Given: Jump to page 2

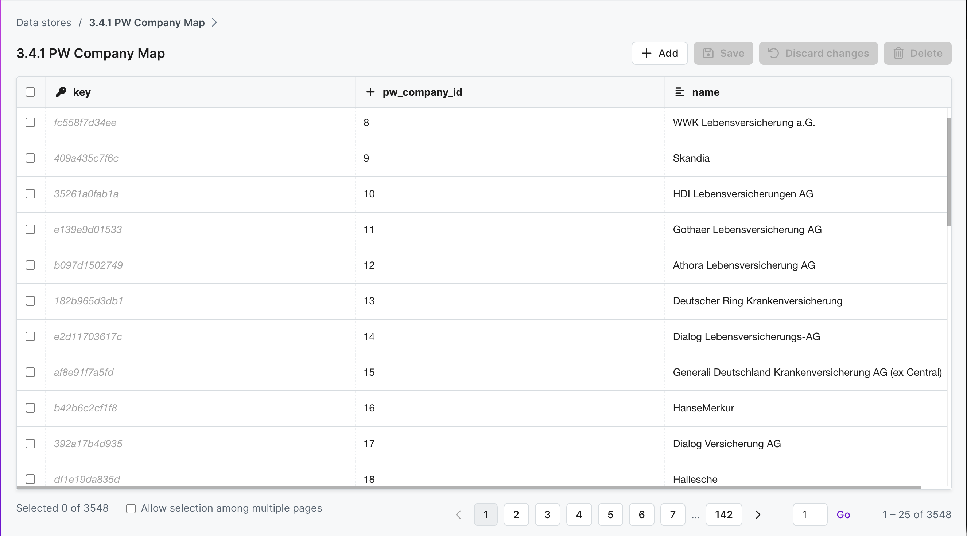Looking at the screenshot, I should click(x=516, y=515).
